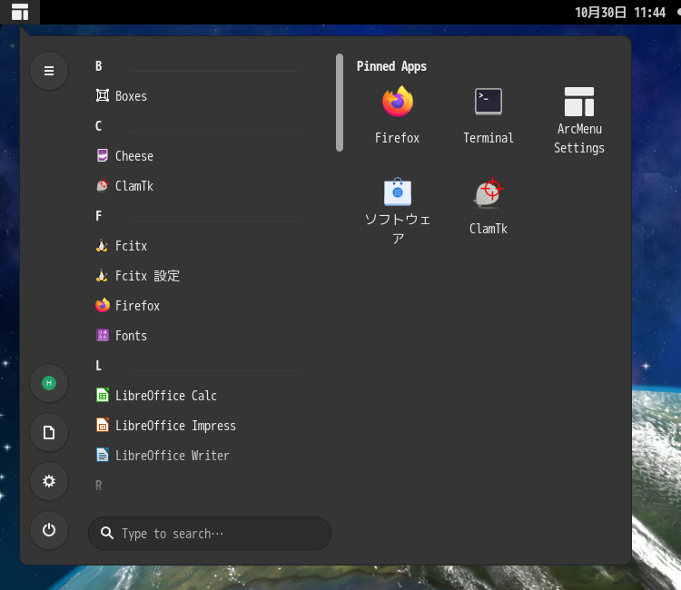Image resolution: width=681 pixels, height=590 pixels.
Task: Click the hamburger menu view button
Action: pyautogui.click(x=49, y=71)
